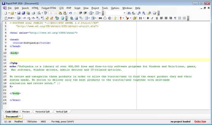Expand the Print Preview dropdown arrow
This screenshot has height=125, width=212.
[x=42, y=13]
